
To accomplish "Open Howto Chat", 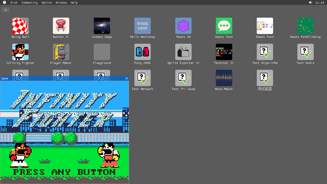I will point(224,26).
